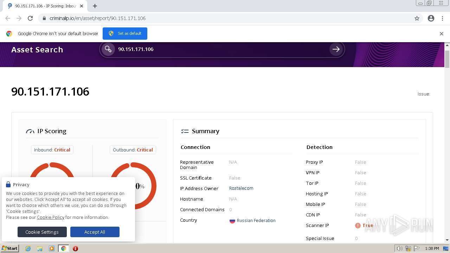
Task: Click the Representative Domain label
Action: [197, 165]
